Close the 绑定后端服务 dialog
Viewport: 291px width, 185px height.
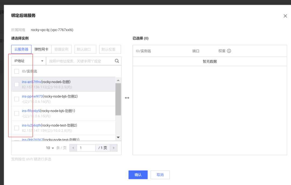285,16
